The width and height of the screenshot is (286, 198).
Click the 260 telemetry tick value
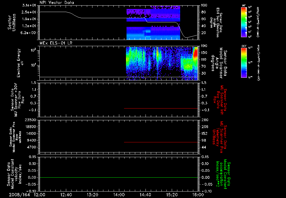(204, 120)
